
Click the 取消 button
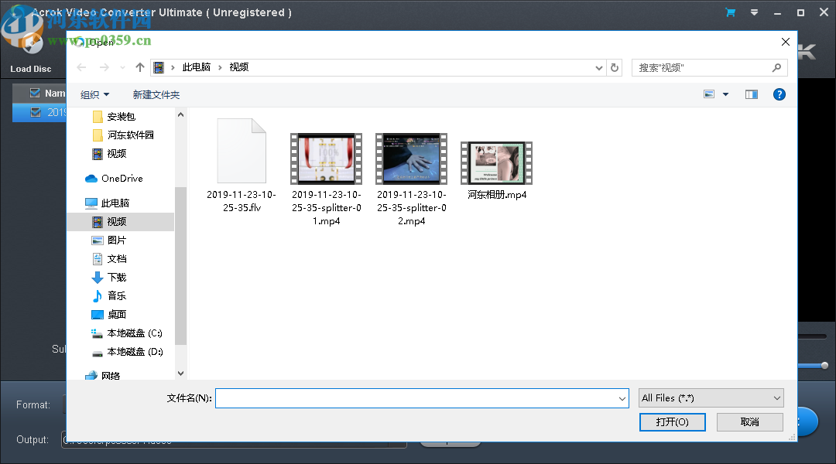[749, 422]
